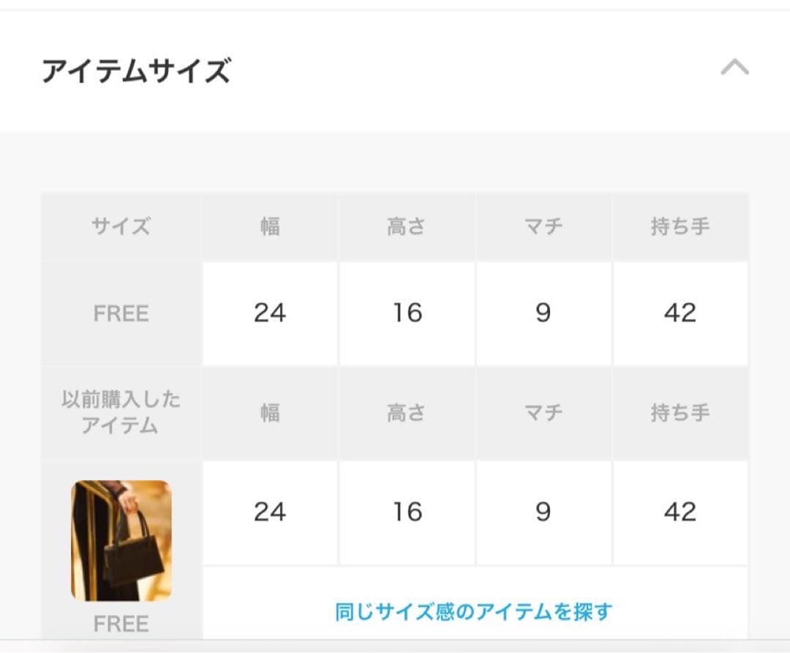Select the 持ち手 column header

pyautogui.click(x=680, y=225)
